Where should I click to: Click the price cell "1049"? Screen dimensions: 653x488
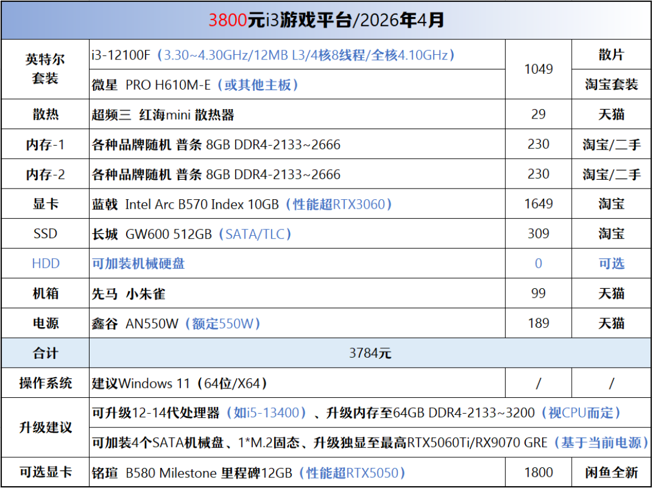pyautogui.click(x=539, y=69)
